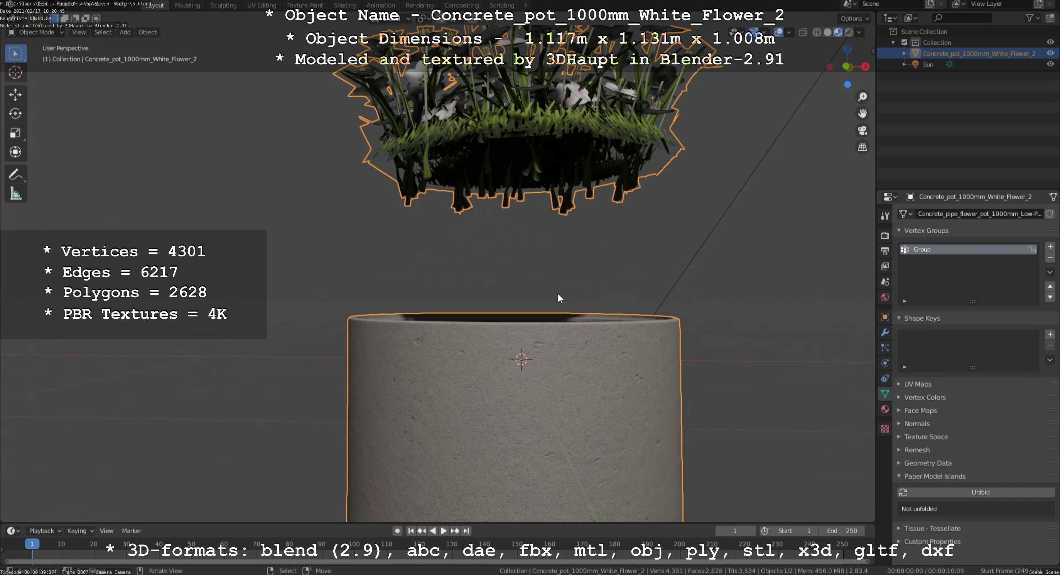Switch to material preview shading
Viewport: 1060px width, 575px height.
click(838, 32)
